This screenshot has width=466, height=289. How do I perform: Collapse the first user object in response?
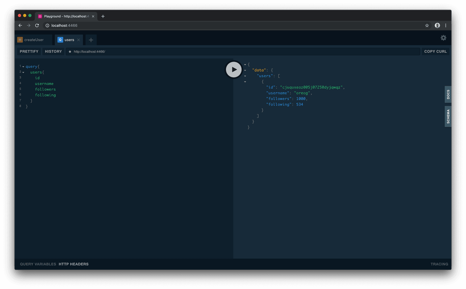point(245,82)
